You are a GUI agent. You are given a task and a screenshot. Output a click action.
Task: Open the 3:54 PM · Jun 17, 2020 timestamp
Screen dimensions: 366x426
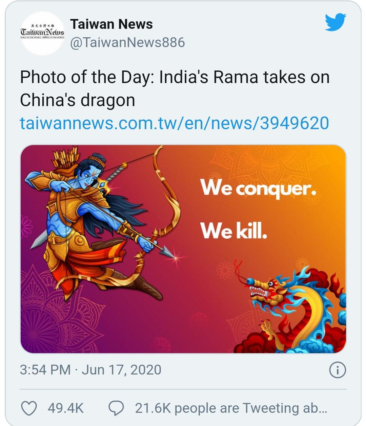[x=90, y=370]
